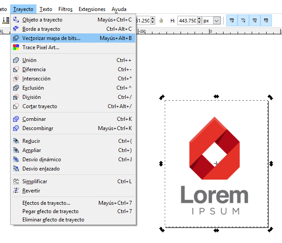Click the Desvío dinámico icon
Image resolution: width=282 pixels, height=243 pixels.
point(16,160)
